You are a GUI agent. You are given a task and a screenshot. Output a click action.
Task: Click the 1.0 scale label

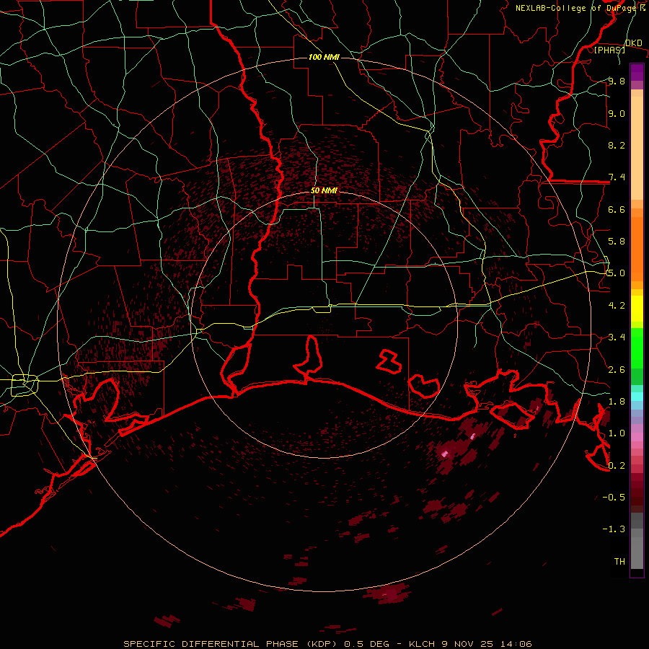point(617,434)
